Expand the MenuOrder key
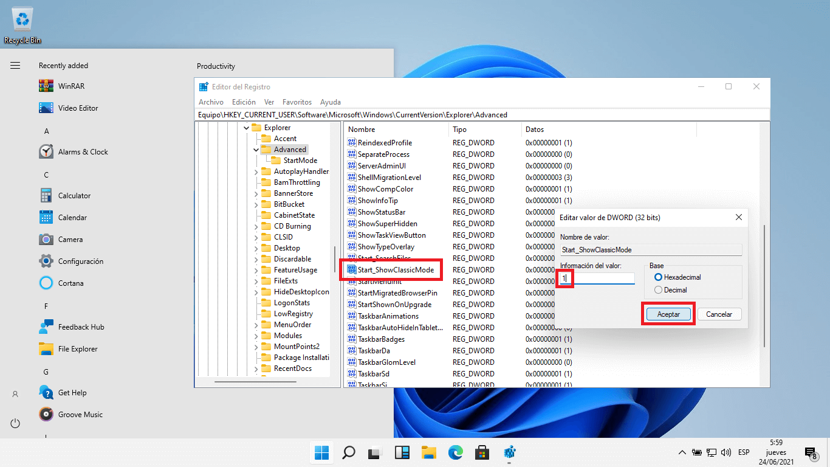This screenshot has width=830, height=467. pyautogui.click(x=256, y=325)
